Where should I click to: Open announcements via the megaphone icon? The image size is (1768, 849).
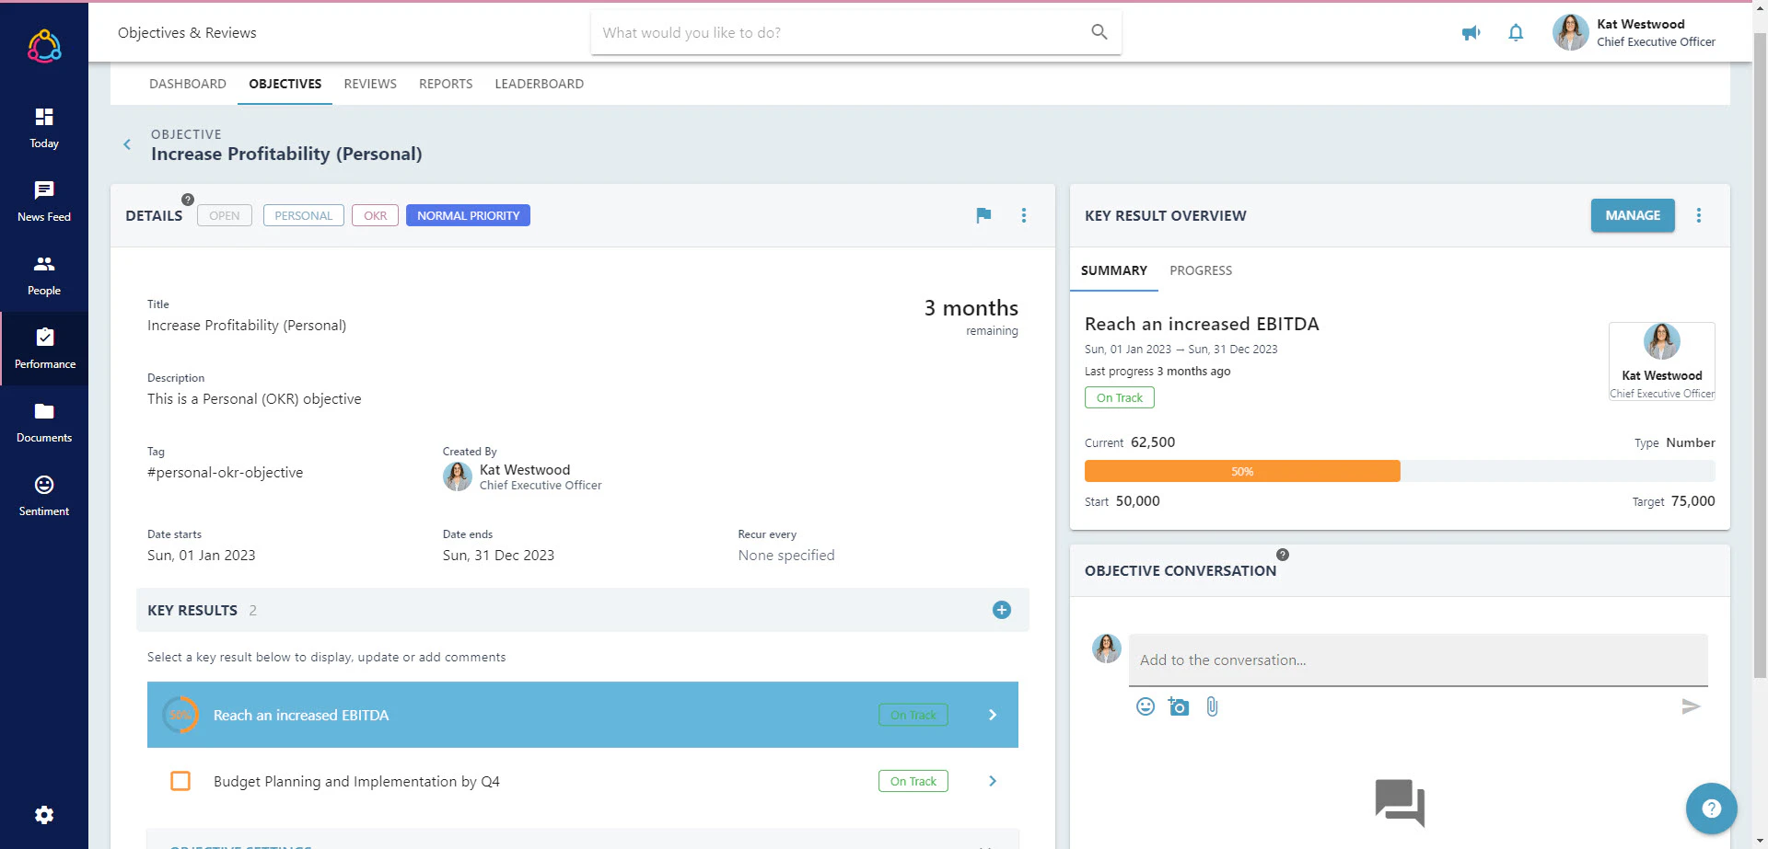[1471, 32]
